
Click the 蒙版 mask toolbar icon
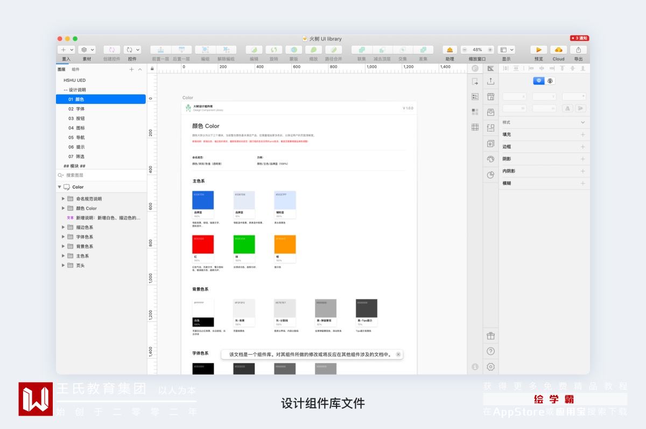[x=294, y=50]
